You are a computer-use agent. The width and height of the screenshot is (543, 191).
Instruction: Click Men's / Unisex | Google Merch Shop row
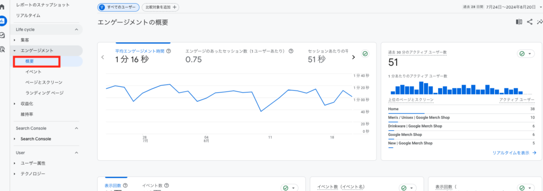pyautogui.click(x=461, y=118)
